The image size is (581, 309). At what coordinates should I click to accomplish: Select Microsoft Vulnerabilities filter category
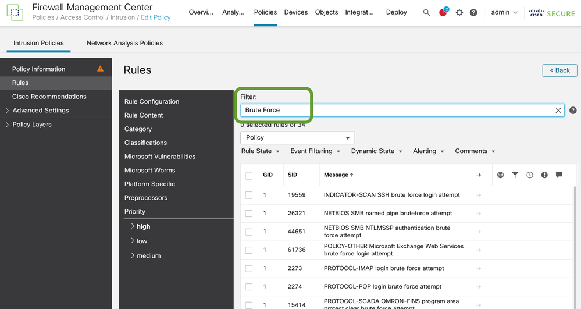(x=160, y=157)
